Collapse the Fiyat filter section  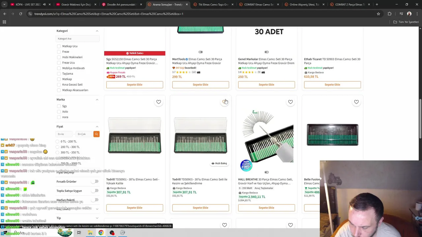(97, 127)
